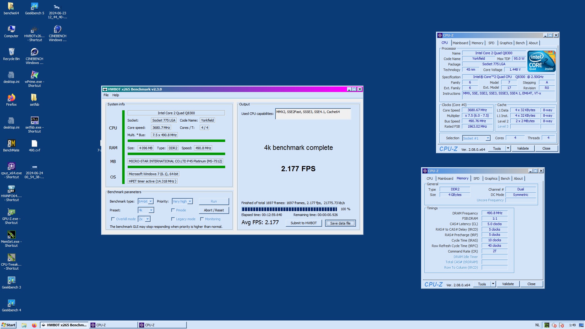
Task: Switch to Bench tab in upper CPU-Z
Action: [x=520, y=43]
